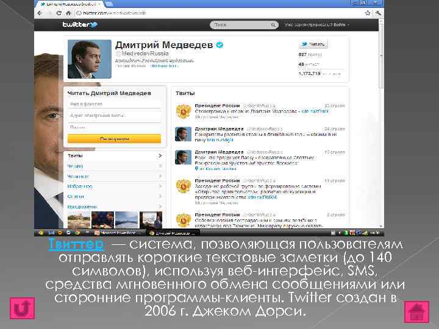Bookmark page with the star icon
Image resolution: width=439 pixels, height=329 pixels.
tap(368, 13)
